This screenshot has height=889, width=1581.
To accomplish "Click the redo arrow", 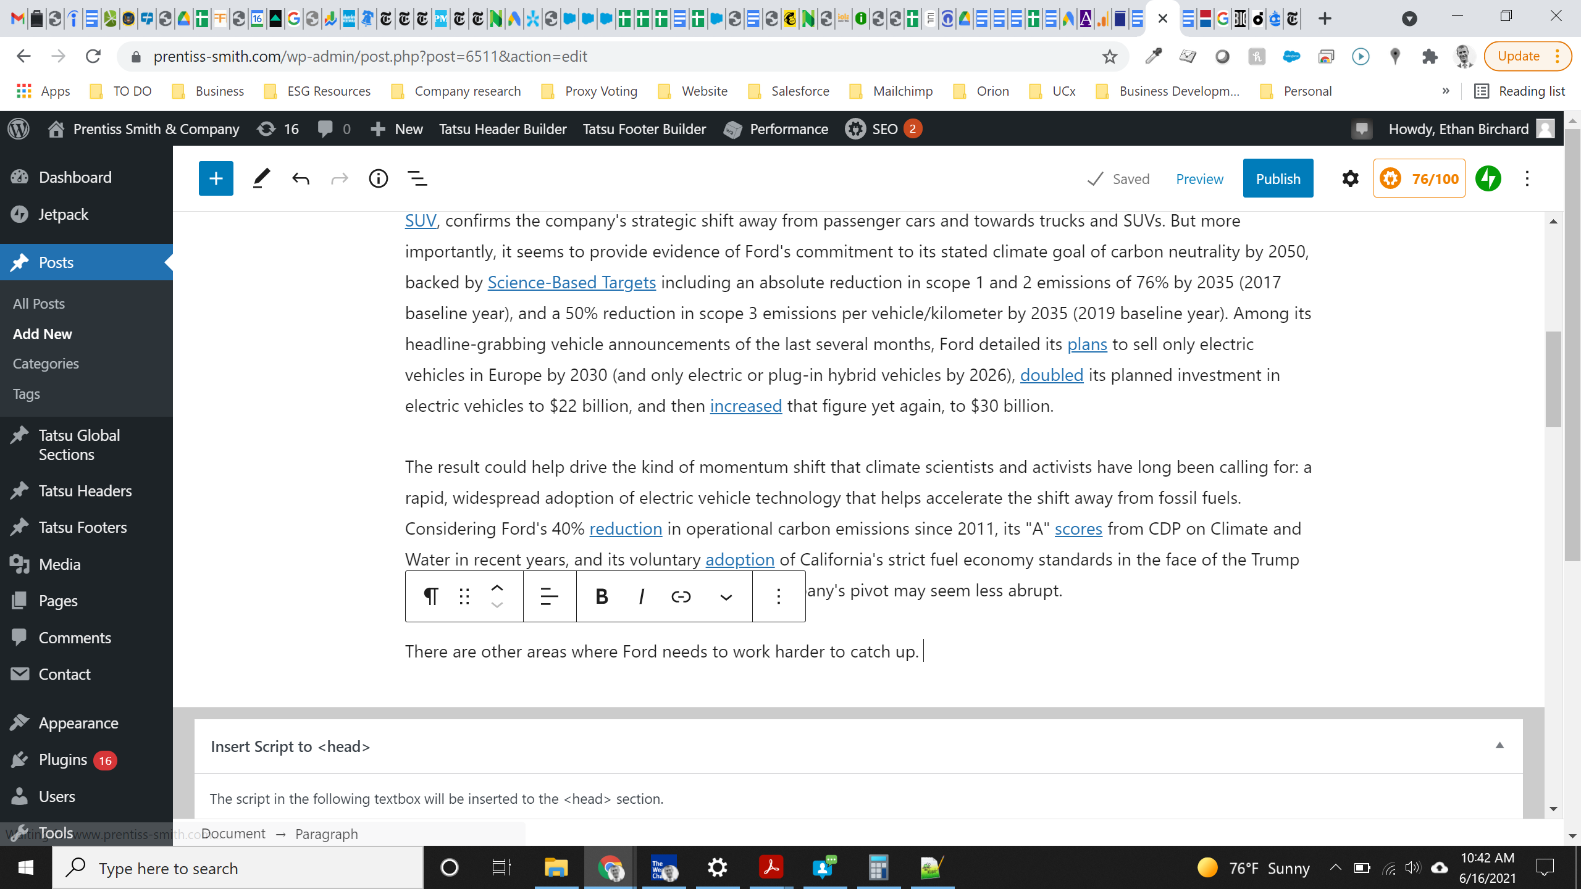I will (340, 179).
